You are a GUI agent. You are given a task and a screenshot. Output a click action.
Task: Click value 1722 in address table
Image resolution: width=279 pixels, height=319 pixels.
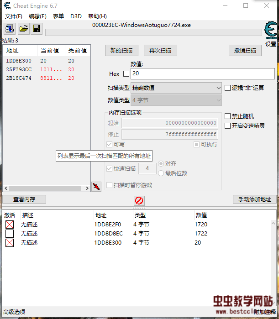(x=201, y=234)
